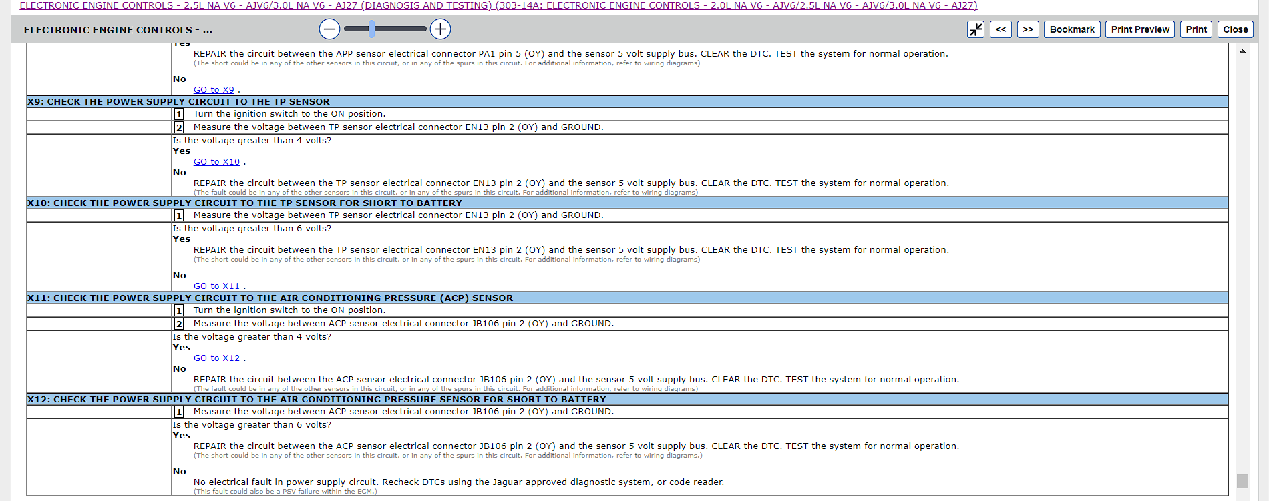Image resolution: width=1269 pixels, height=501 pixels.
Task: Open the Electronic Engine Controls breadcrumb link
Action: pyautogui.click(x=498, y=5)
